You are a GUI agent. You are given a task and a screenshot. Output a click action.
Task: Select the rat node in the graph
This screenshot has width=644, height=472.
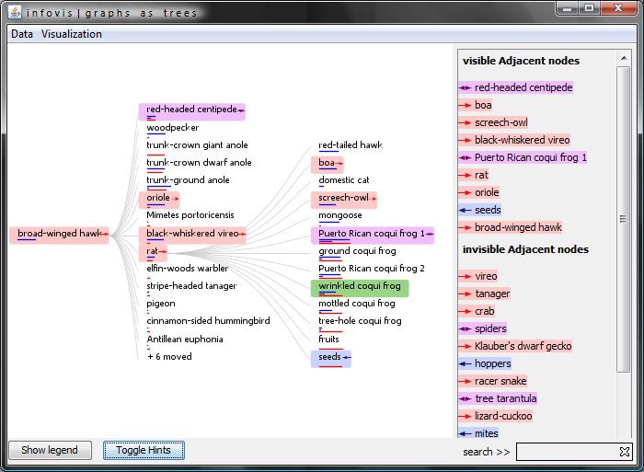[x=153, y=253]
